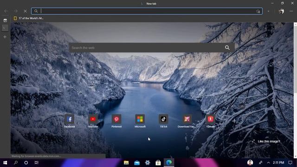
Task: Open Task View on taskbar
Action: tap(37, 163)
